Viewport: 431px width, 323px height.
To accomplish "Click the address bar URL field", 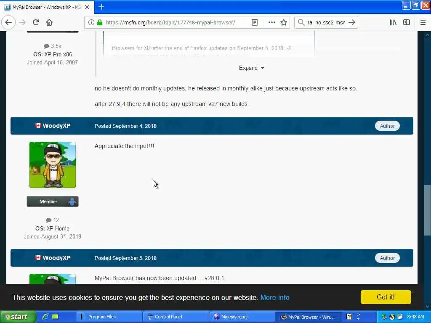I will point(170,23).
